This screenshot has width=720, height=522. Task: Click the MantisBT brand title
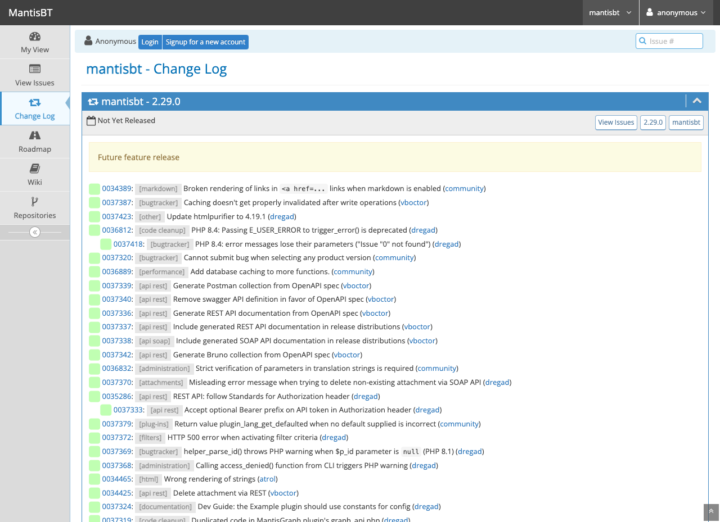(30, 12)
